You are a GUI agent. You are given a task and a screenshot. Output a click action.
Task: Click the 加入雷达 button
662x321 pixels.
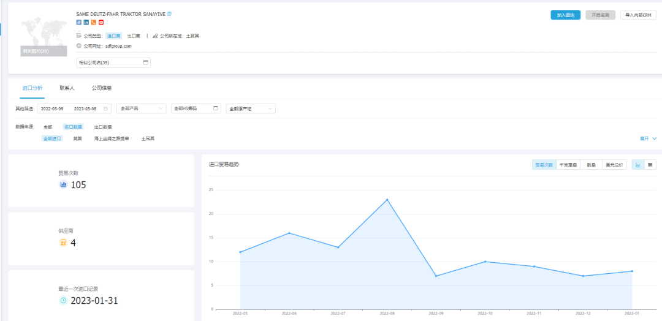[565, 15]
